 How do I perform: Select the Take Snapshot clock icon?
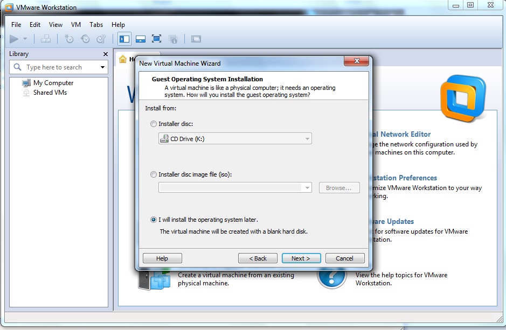point(68,38)
